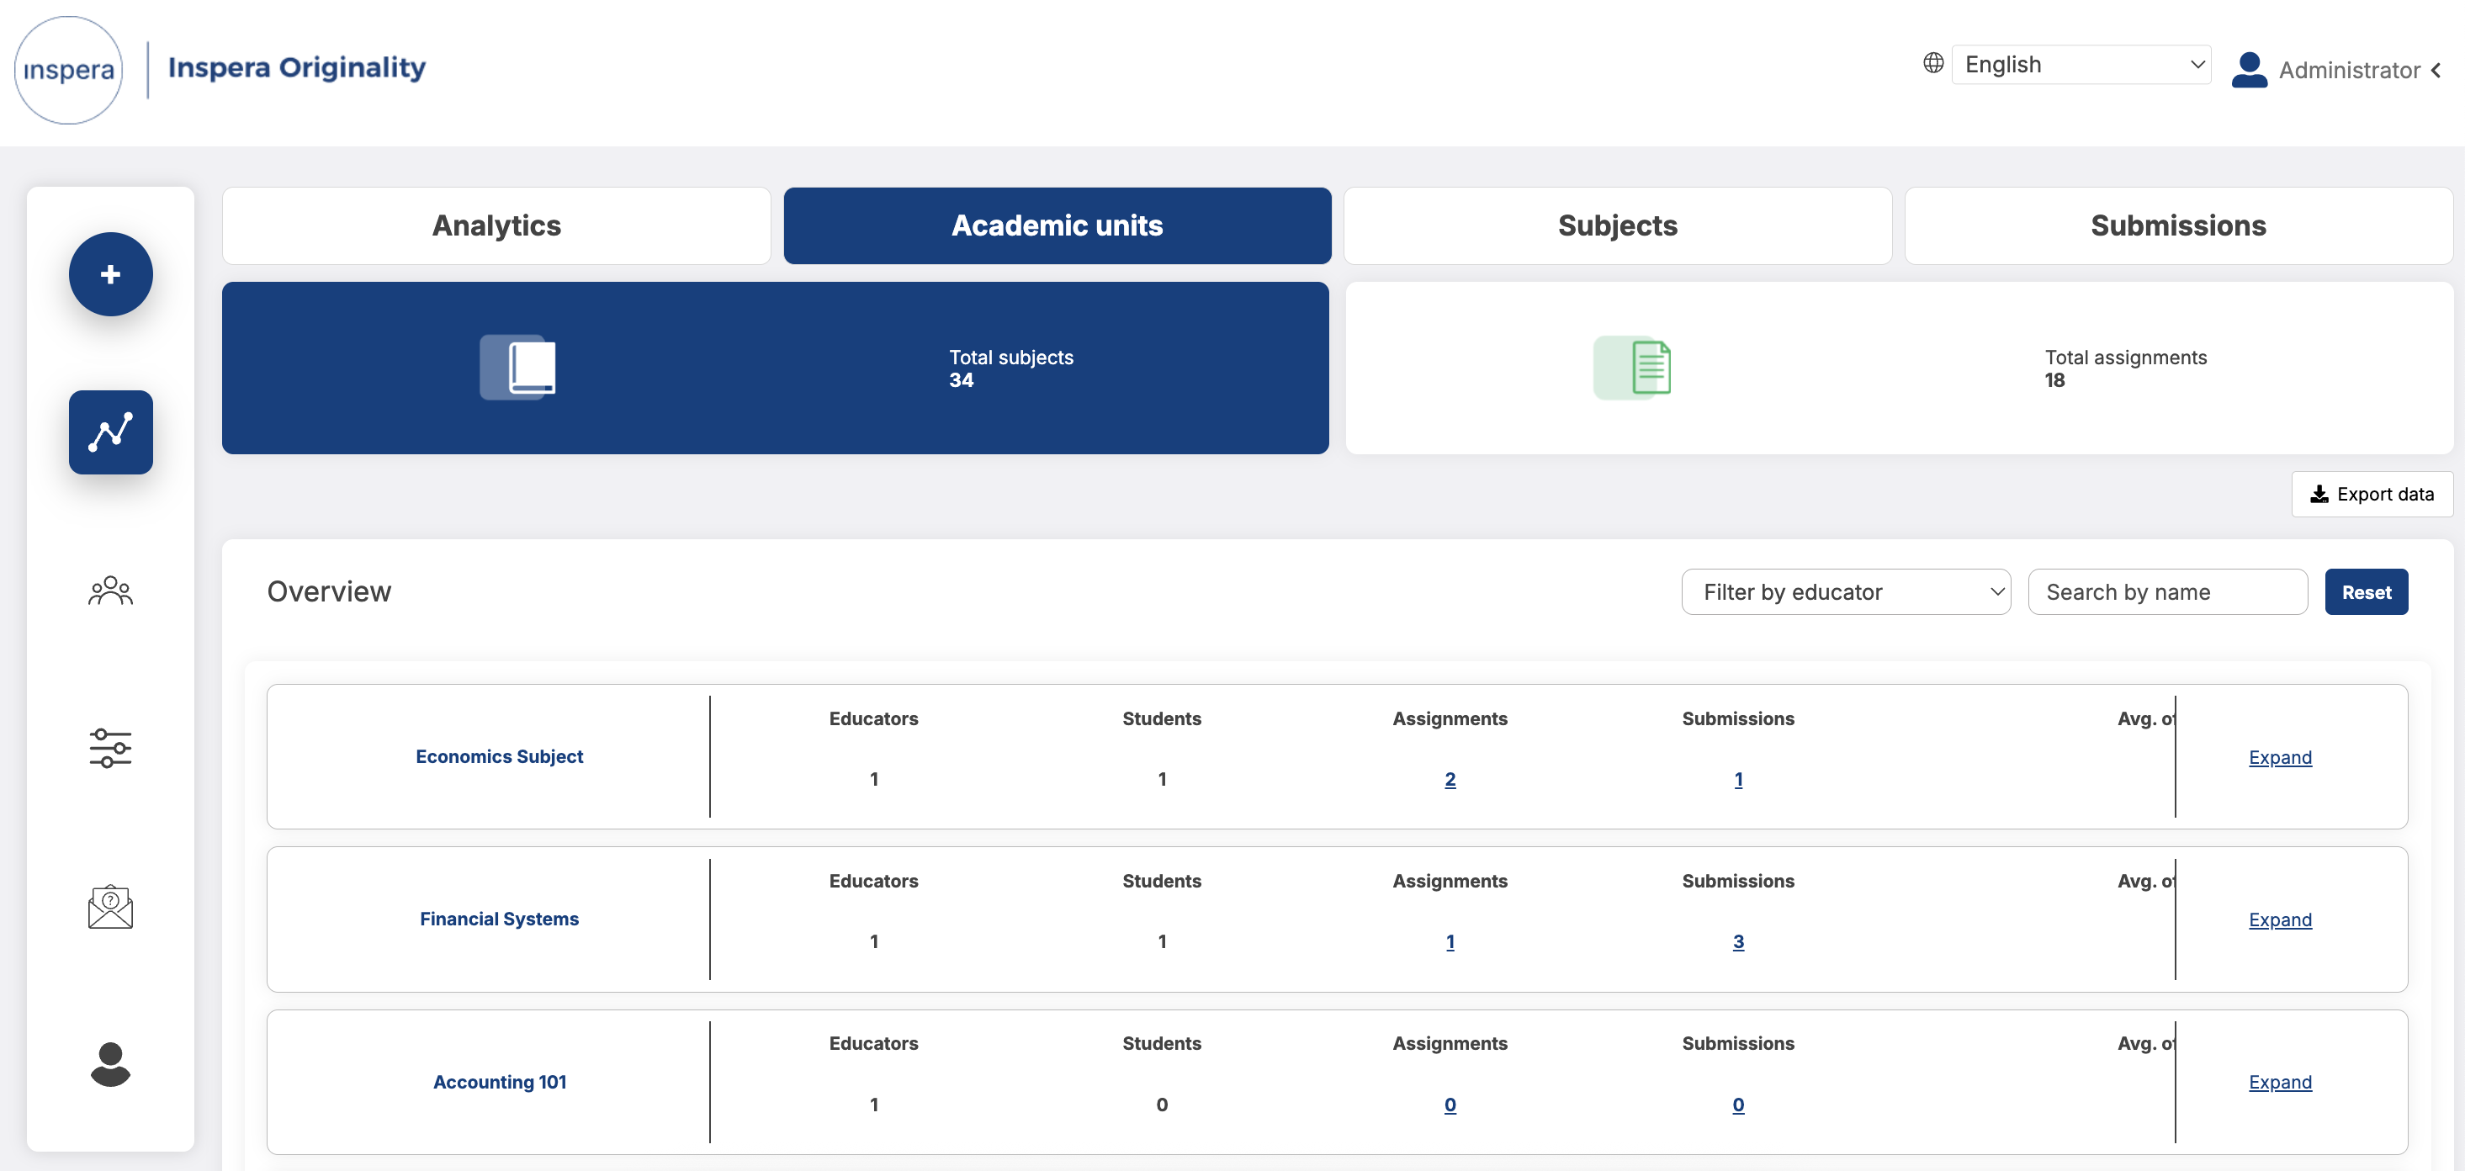
Task: Click the Export data button
Action: click(x=2372, y=495)
